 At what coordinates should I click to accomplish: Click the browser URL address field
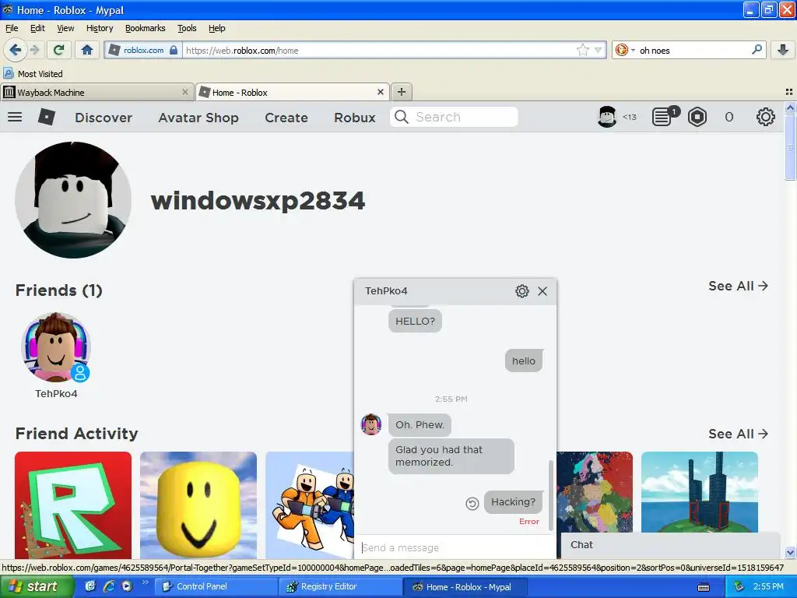coord(379,50)
